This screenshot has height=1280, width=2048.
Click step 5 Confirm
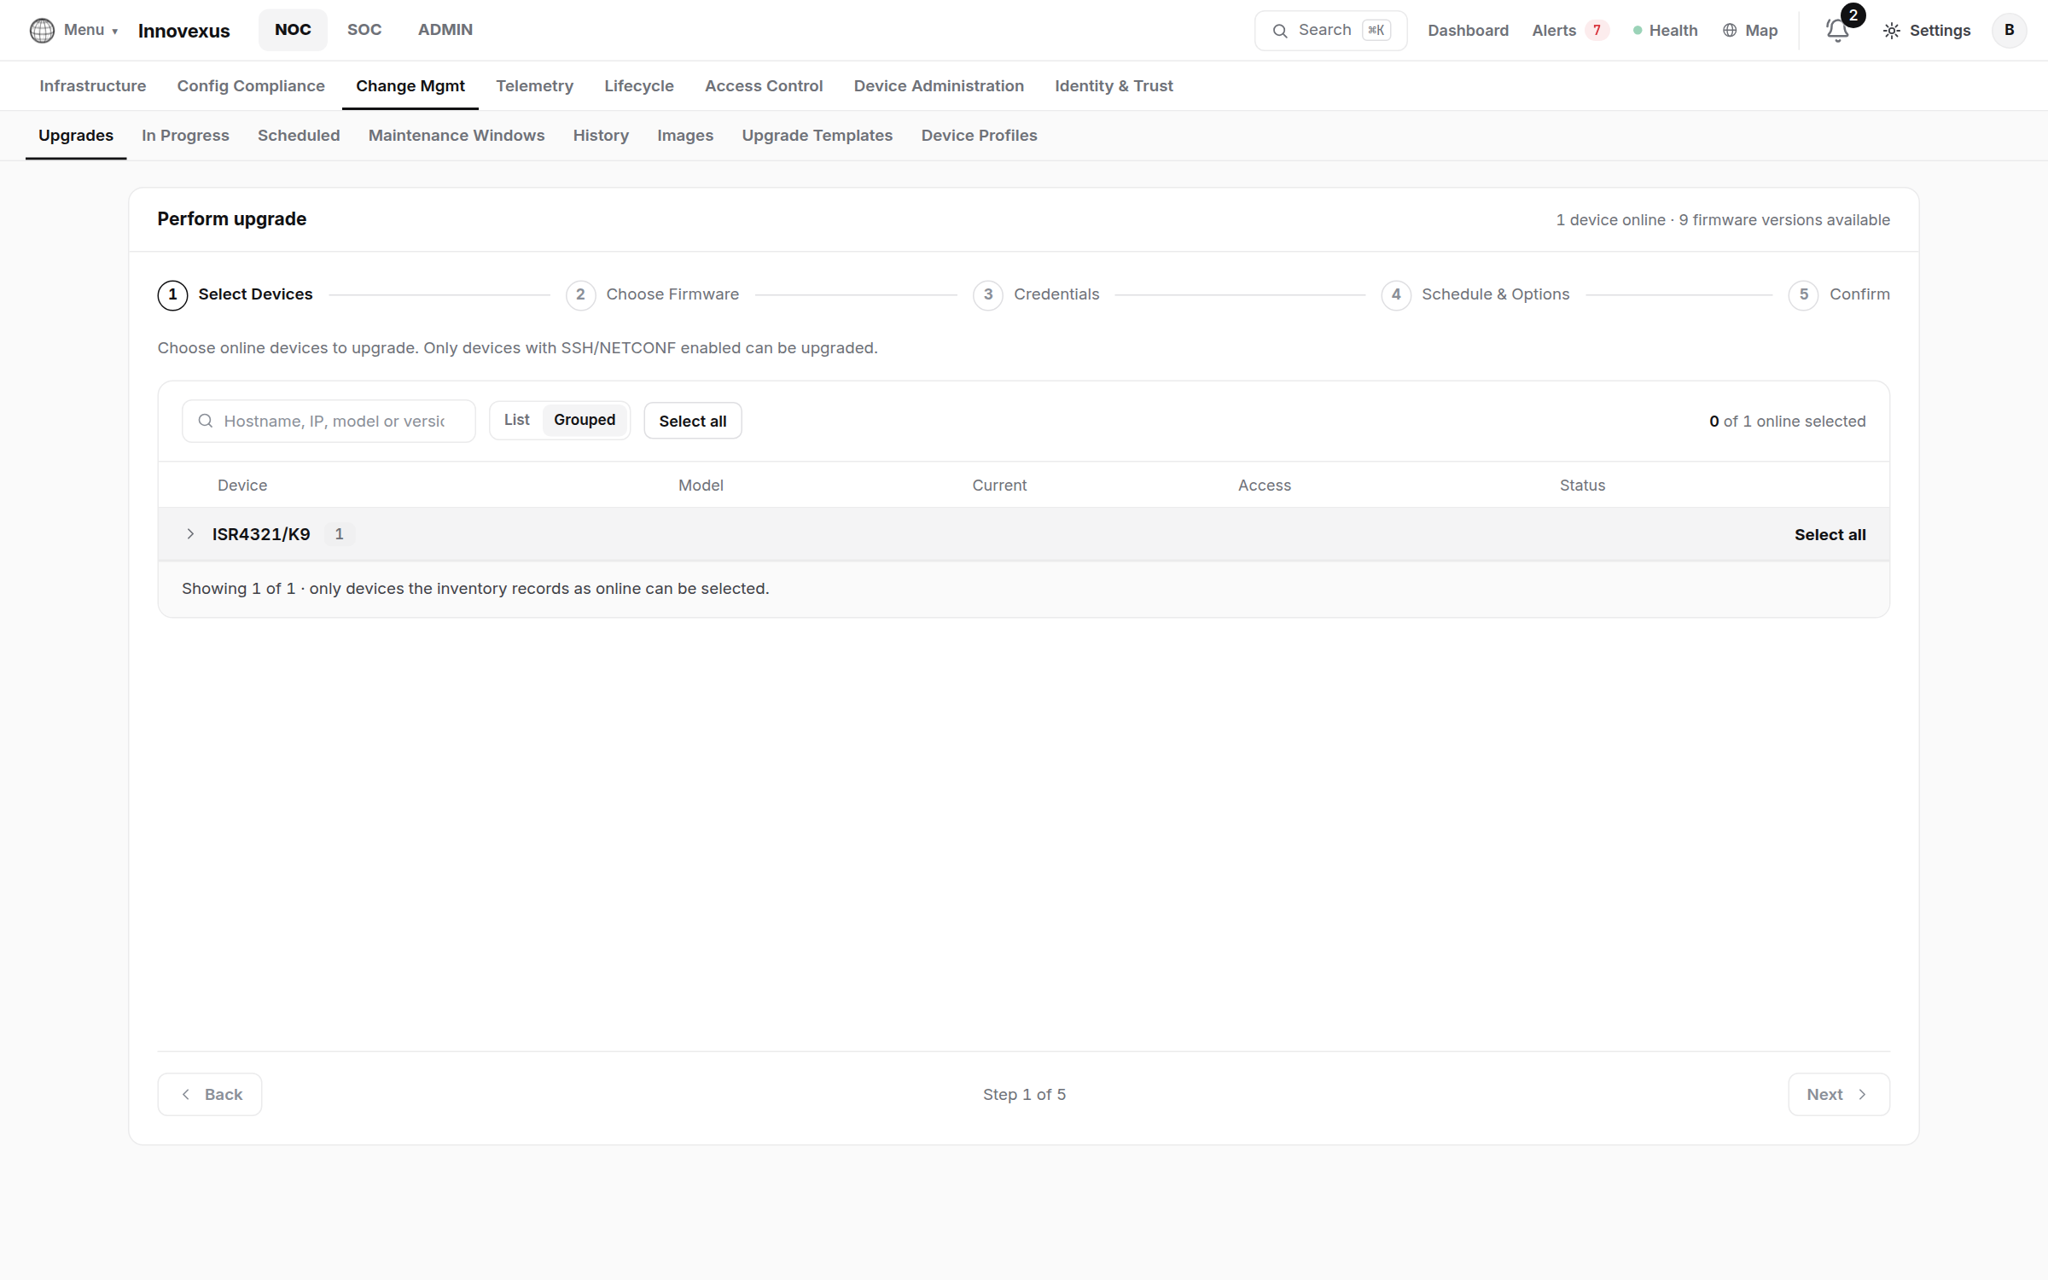tap(1839, 295)
